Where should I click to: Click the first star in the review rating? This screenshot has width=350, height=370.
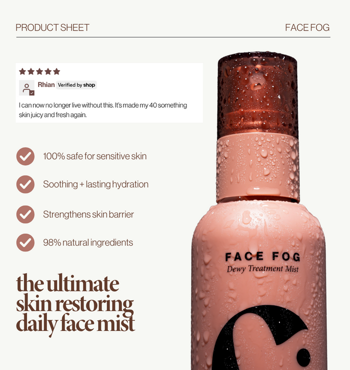[x=22, y=71]
